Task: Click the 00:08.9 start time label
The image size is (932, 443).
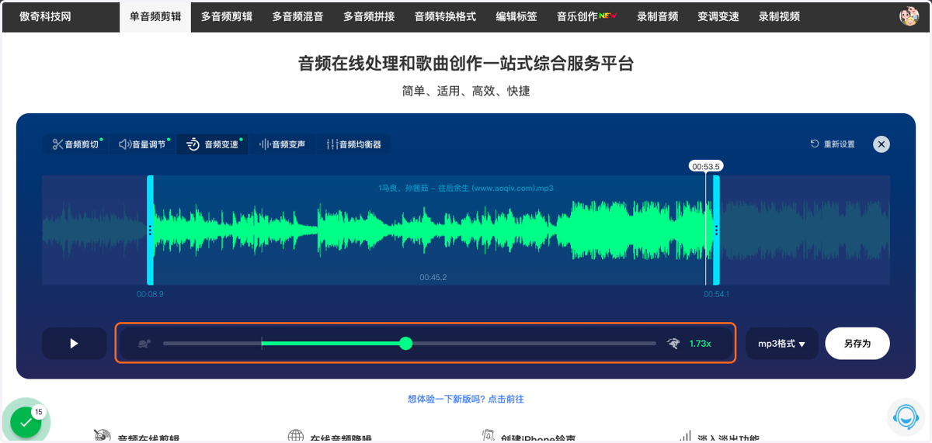Action: [150, 295]
